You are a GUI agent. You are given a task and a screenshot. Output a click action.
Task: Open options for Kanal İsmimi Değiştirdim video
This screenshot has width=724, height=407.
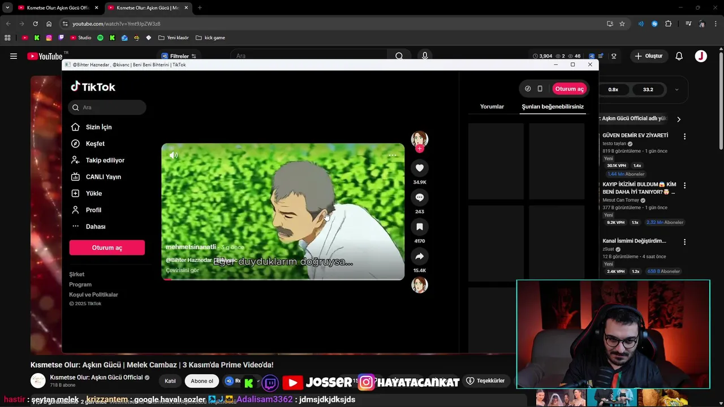[x=684, y=241]
